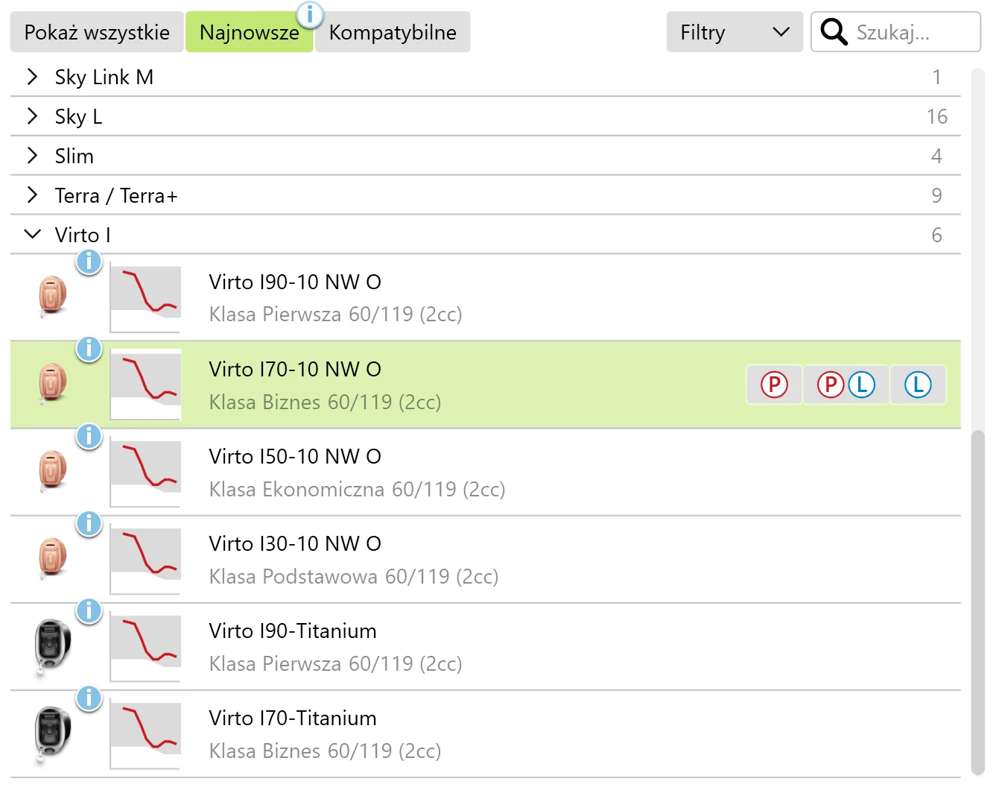
Task: Switch to Kompatybilne tab
Action: (393, 32)
